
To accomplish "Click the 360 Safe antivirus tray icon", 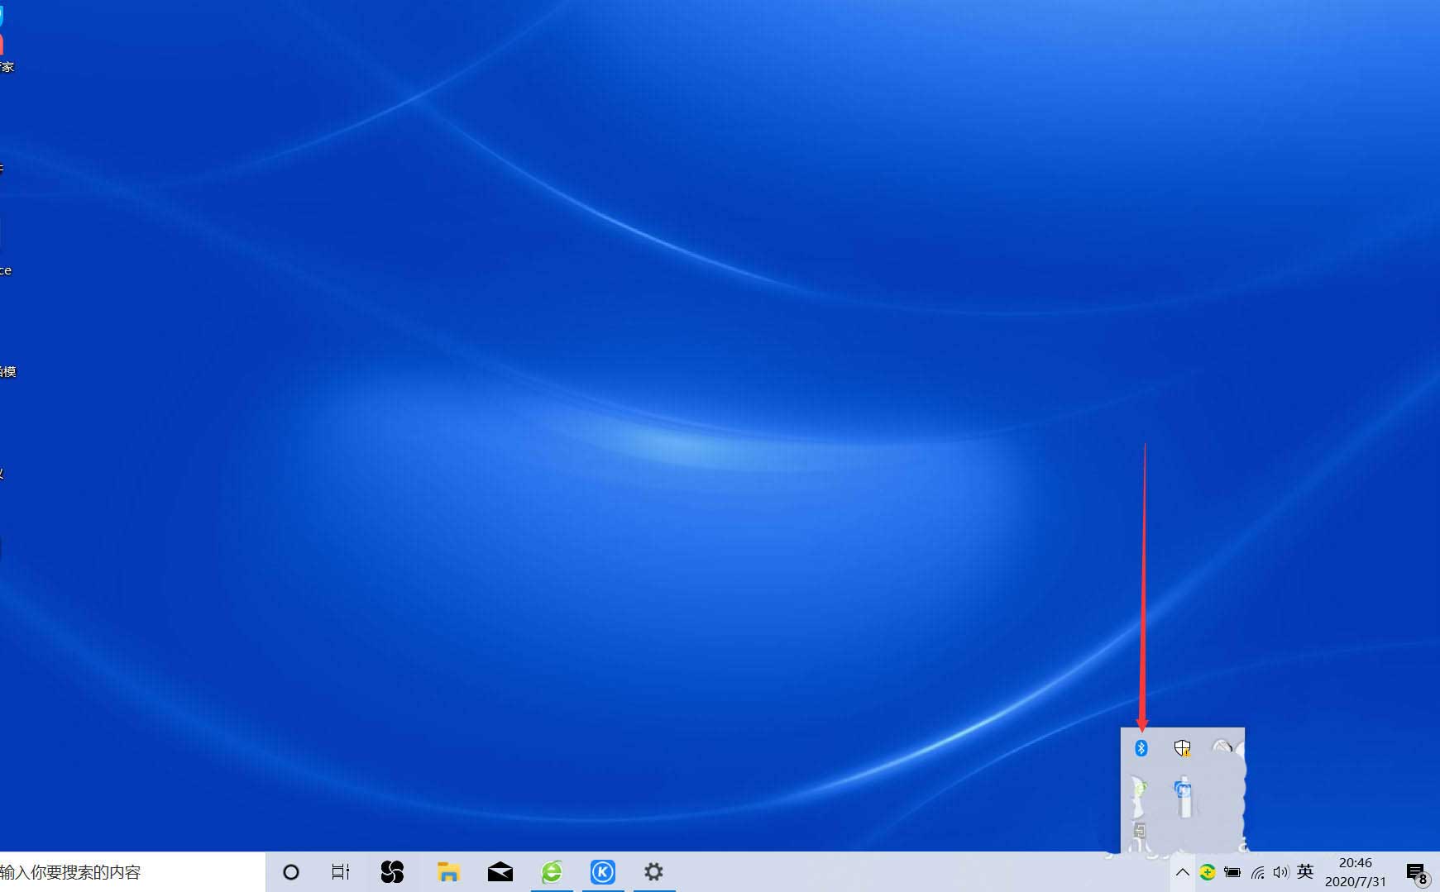I will 1208,872.
